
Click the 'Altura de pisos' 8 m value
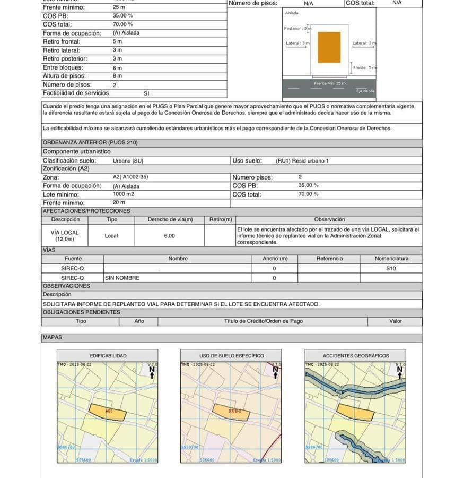click(117, 75)
